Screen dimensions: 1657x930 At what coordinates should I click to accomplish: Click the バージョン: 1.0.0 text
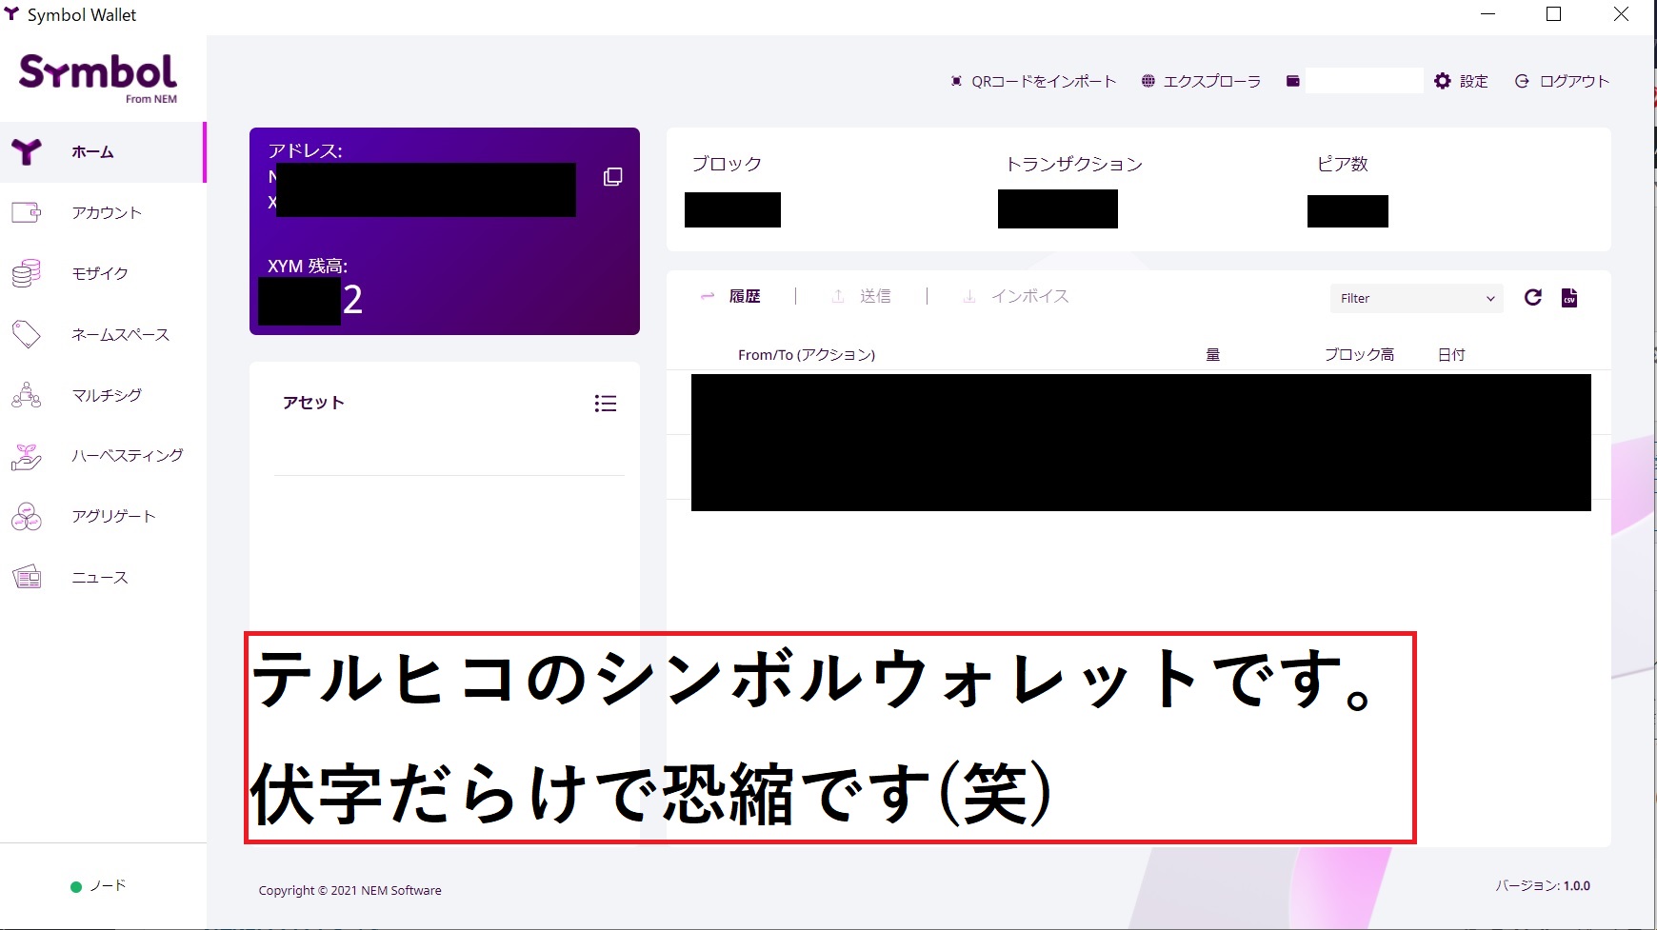(x=1543, y=886)
